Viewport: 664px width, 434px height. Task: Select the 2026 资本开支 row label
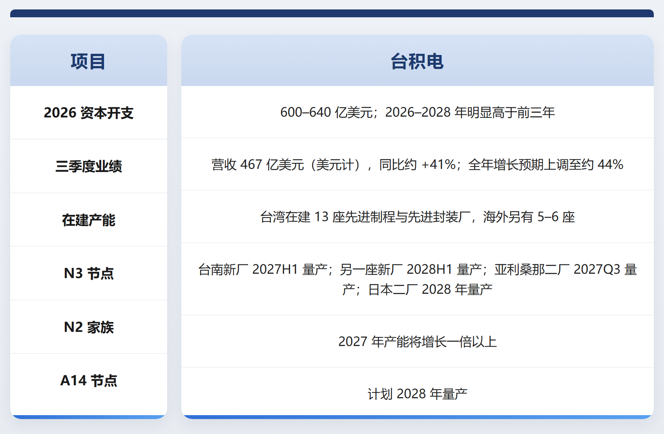pyautogui.click(x=88, y=113)
